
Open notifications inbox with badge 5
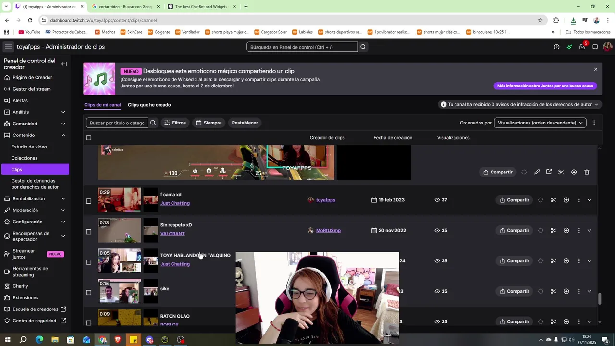pos(582,47)
